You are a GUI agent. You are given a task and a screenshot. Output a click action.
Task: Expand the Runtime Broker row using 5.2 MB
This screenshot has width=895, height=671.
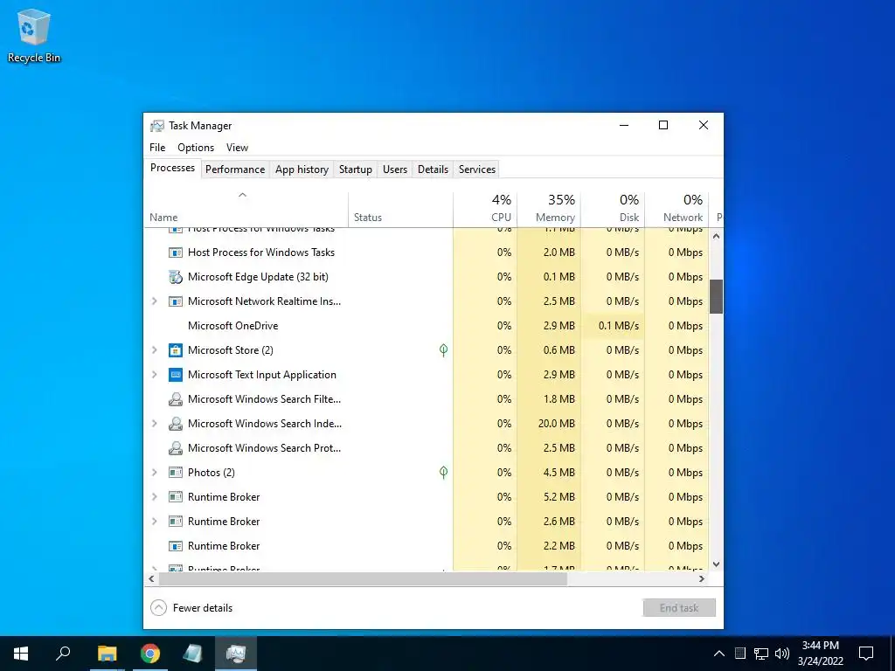click(154, 497)
